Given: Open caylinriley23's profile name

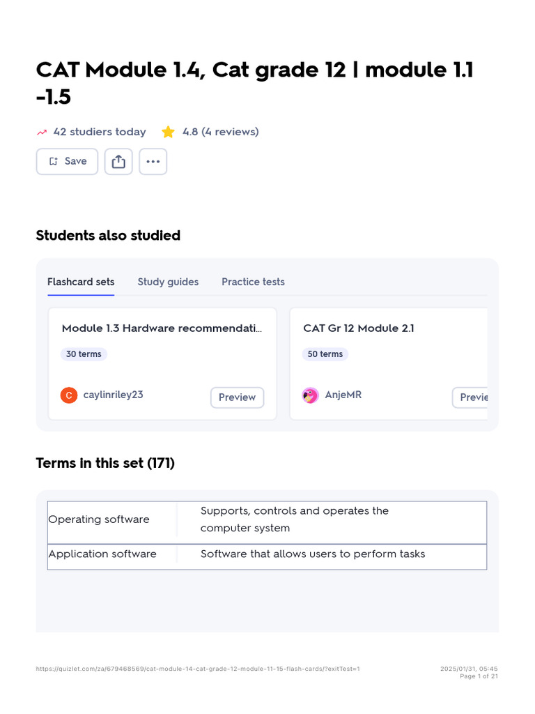Looking at the screenshot, I should pyautogui.click(x=113, y=395).
